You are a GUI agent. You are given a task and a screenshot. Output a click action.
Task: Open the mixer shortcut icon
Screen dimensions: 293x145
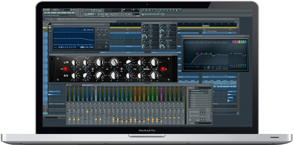(x=156, y=11)
